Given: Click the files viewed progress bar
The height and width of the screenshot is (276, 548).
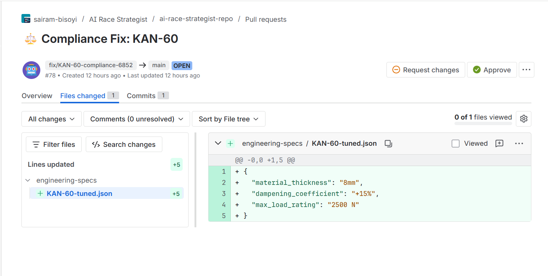Looking at the screenshot, I should pyautogui.click(x=483, y=124).
